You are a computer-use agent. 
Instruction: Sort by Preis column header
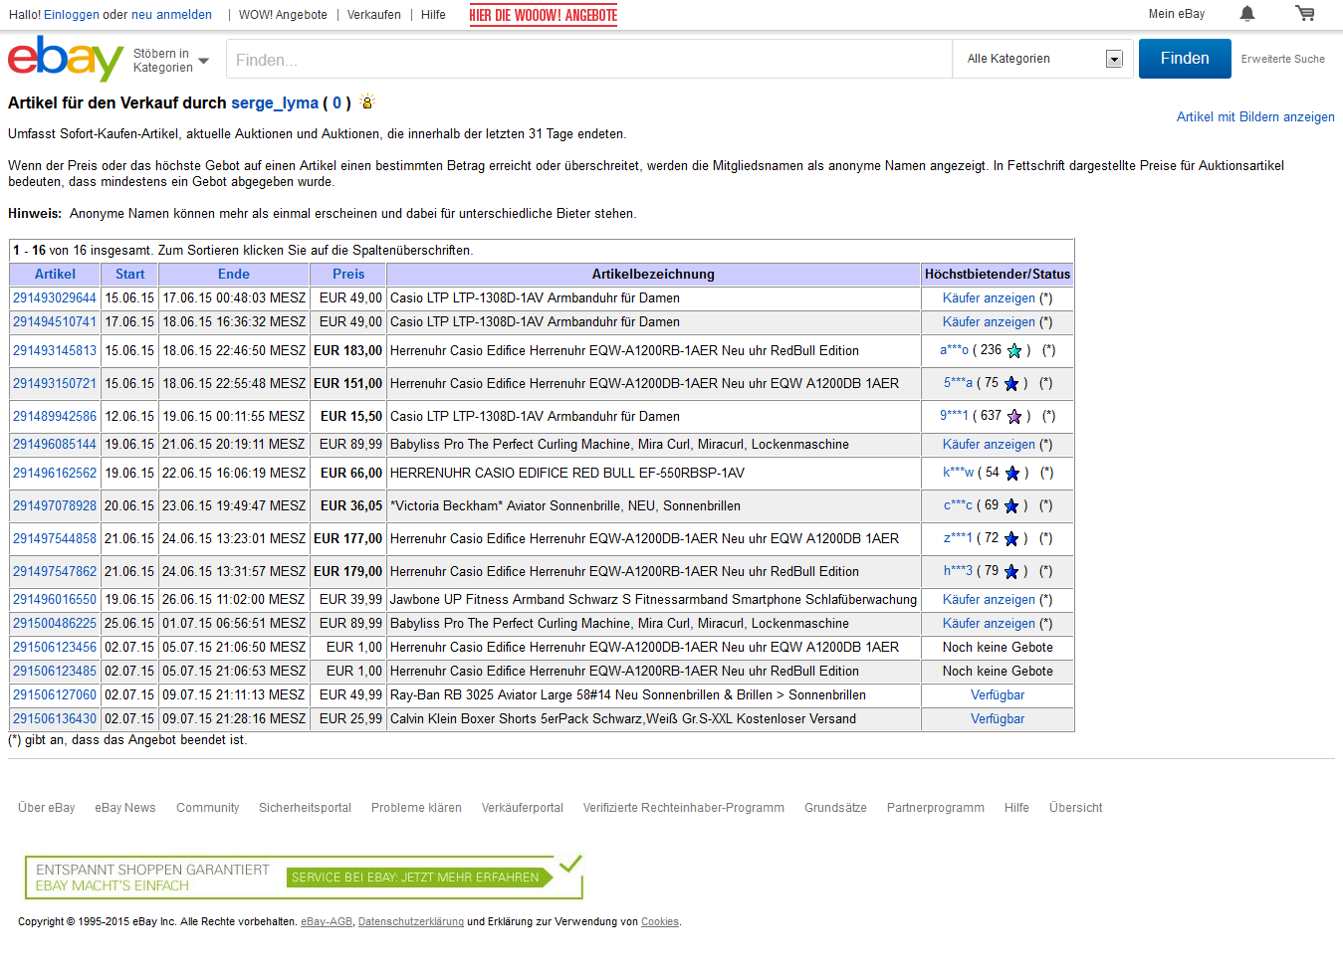tap(348, 274)
